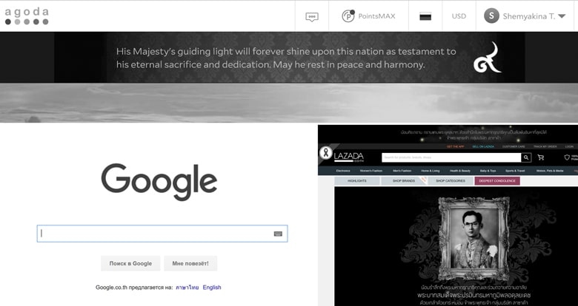578x306 pixels.
Task: Click the S avatar circle
Action: (491, 16)
